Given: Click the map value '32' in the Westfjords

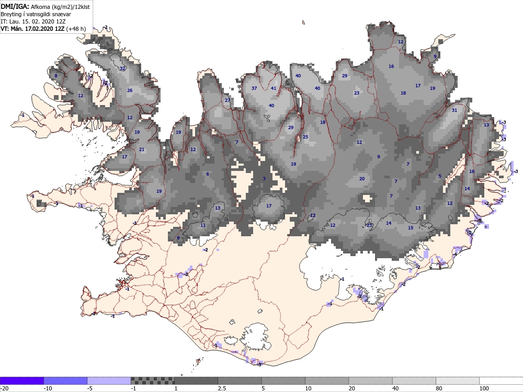Looking at the screenshot, I should pos(122,68).
